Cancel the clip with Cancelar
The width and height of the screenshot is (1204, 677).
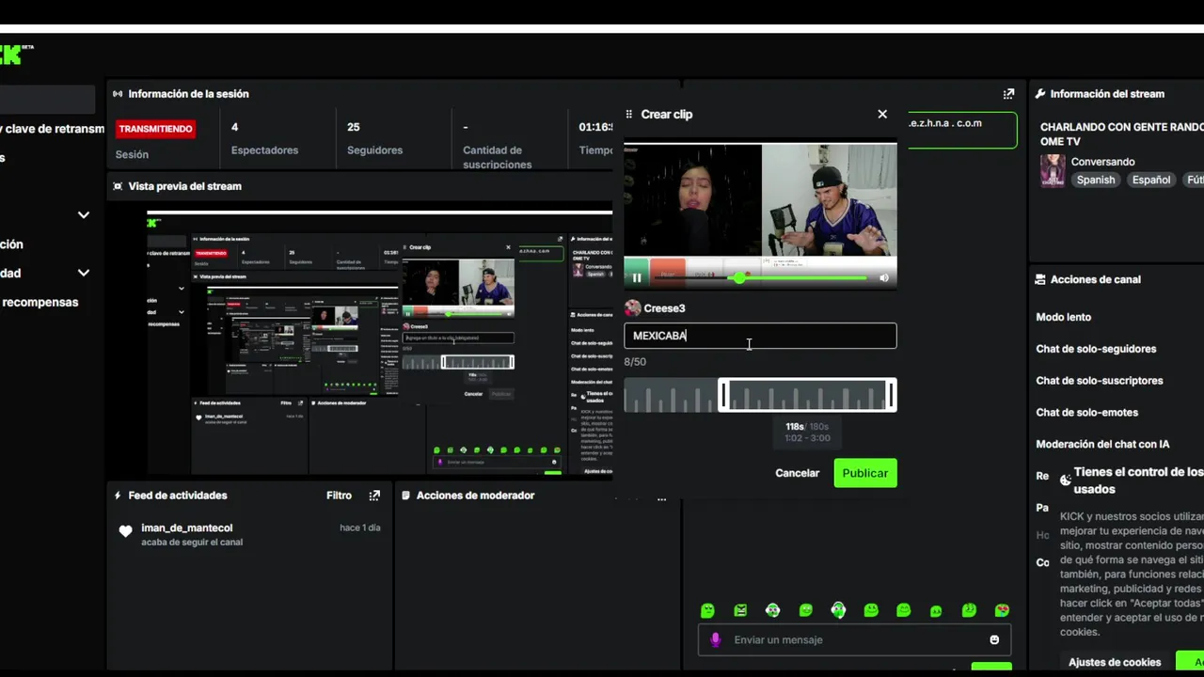click(x=797, y=473)
